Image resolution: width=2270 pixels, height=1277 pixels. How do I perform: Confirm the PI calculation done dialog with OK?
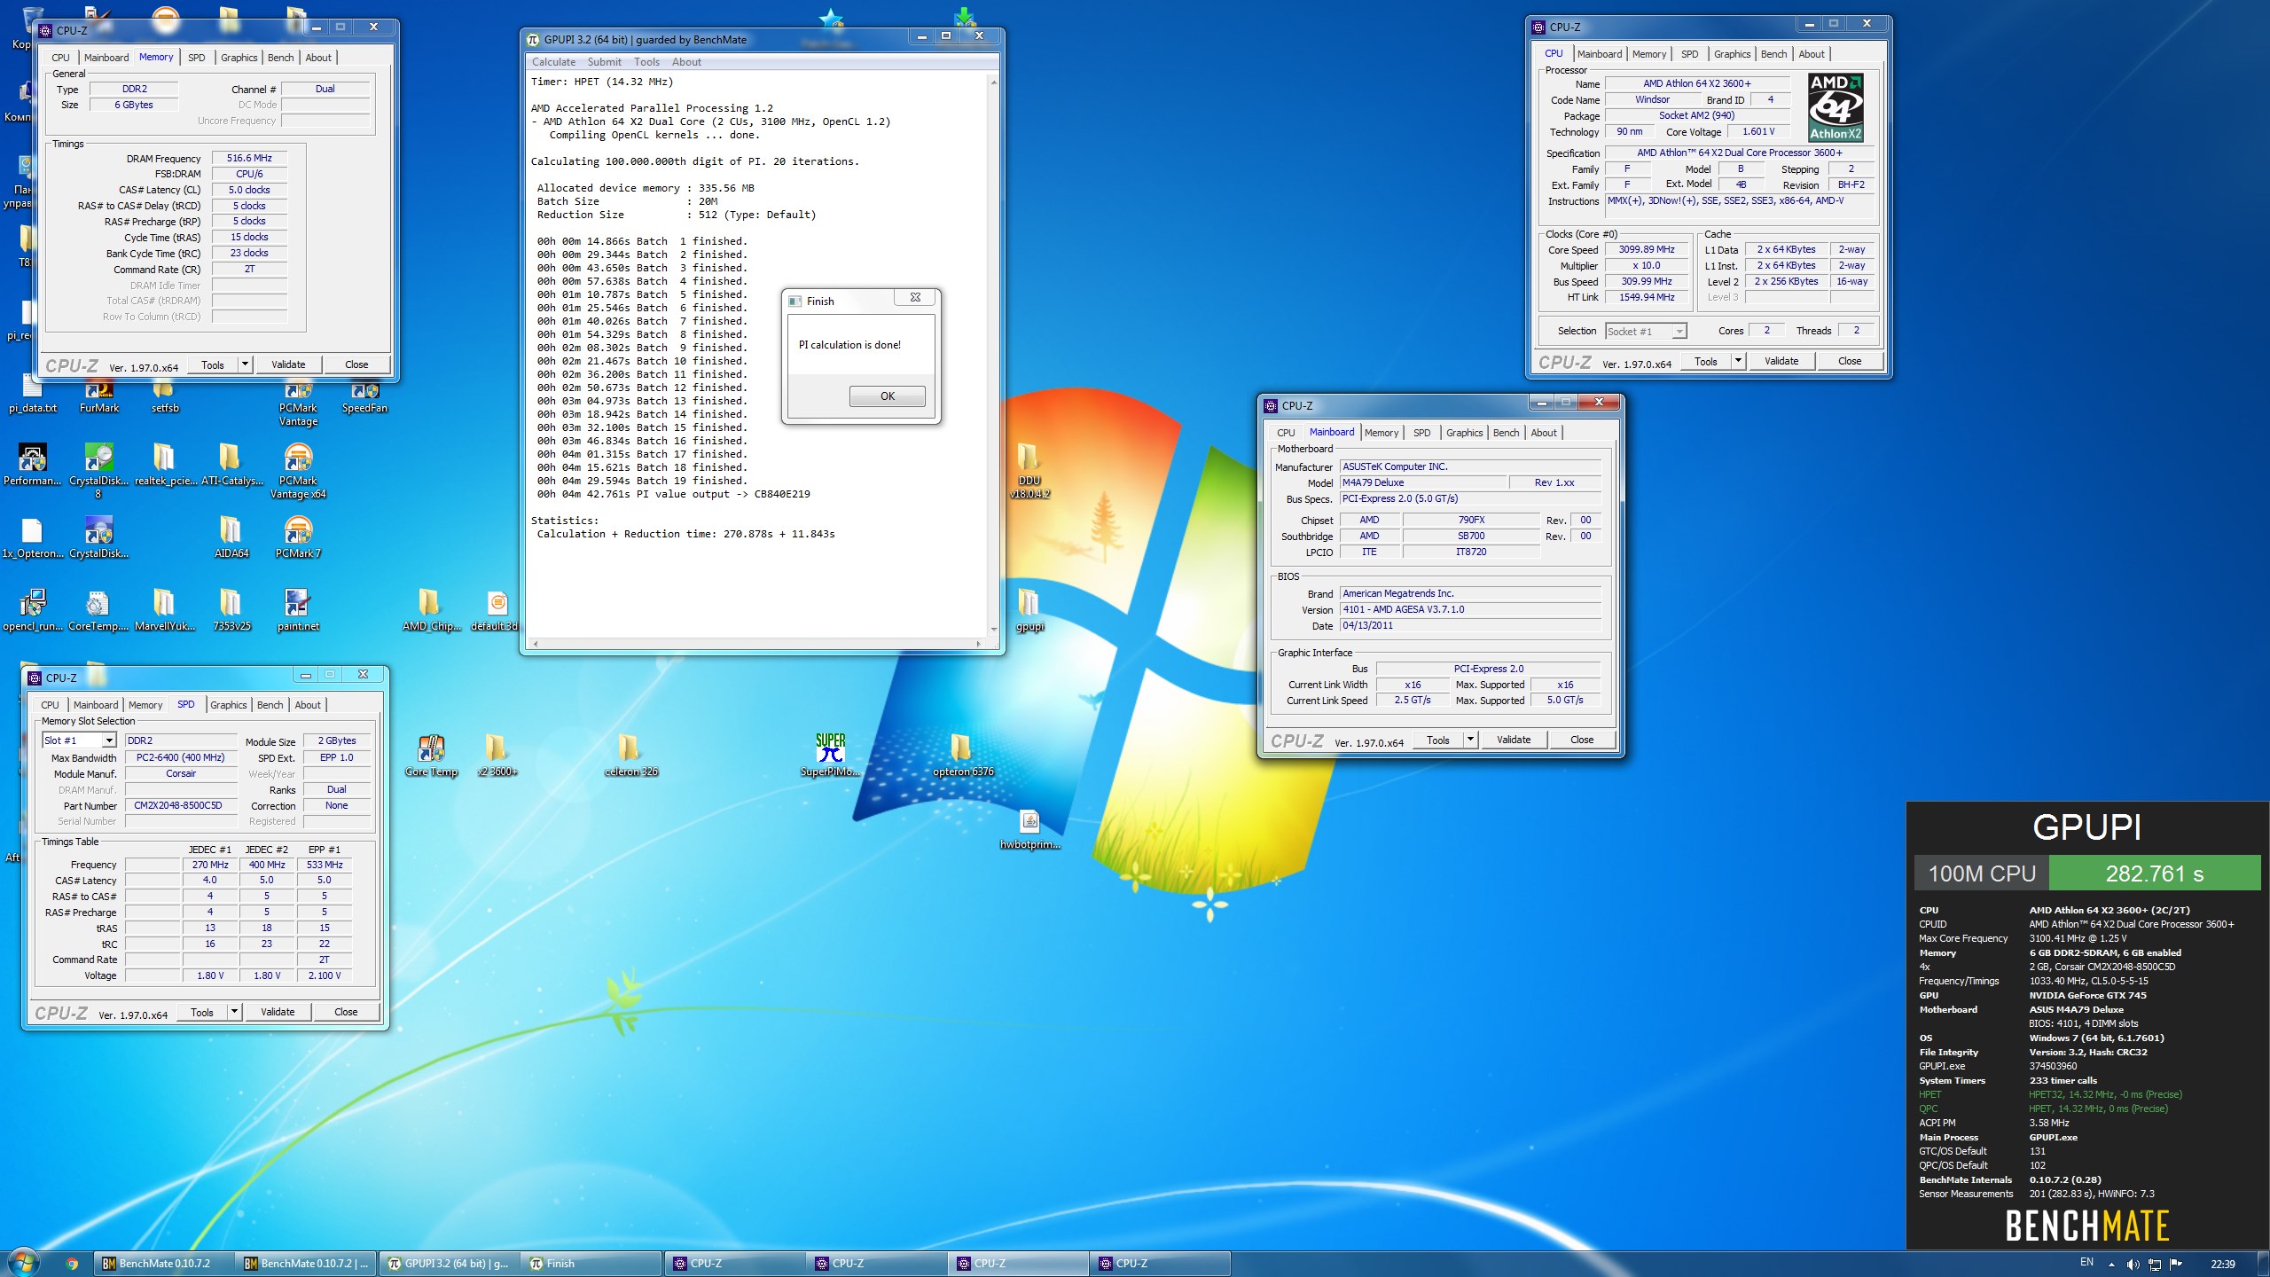coord(887,396)
